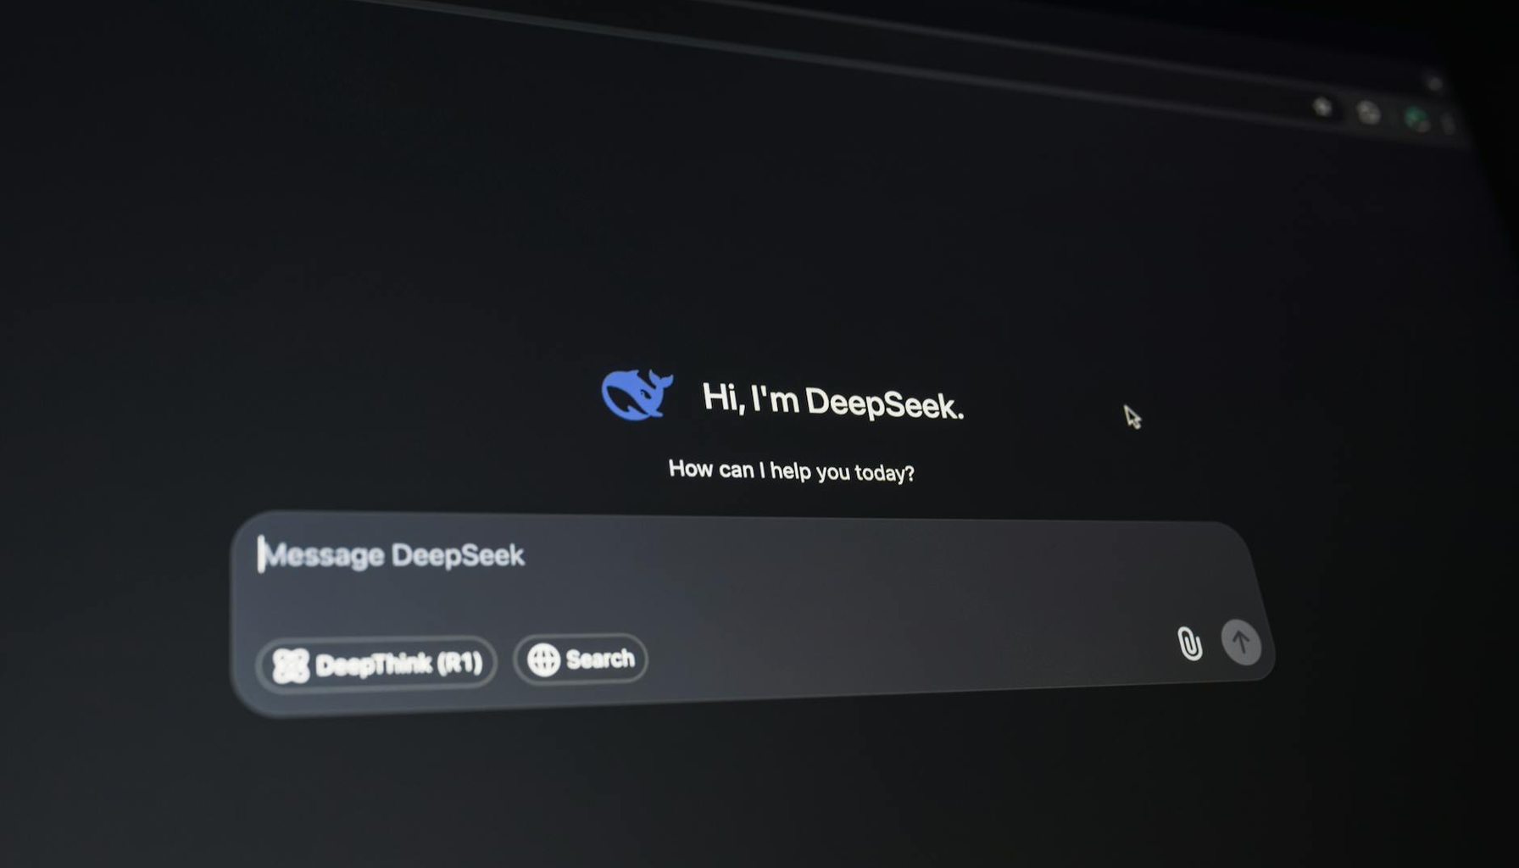The height and width of the screenshot is (868, 1519).
Task: Click the paperclip attach file icon
Action: pos(1189,643)
